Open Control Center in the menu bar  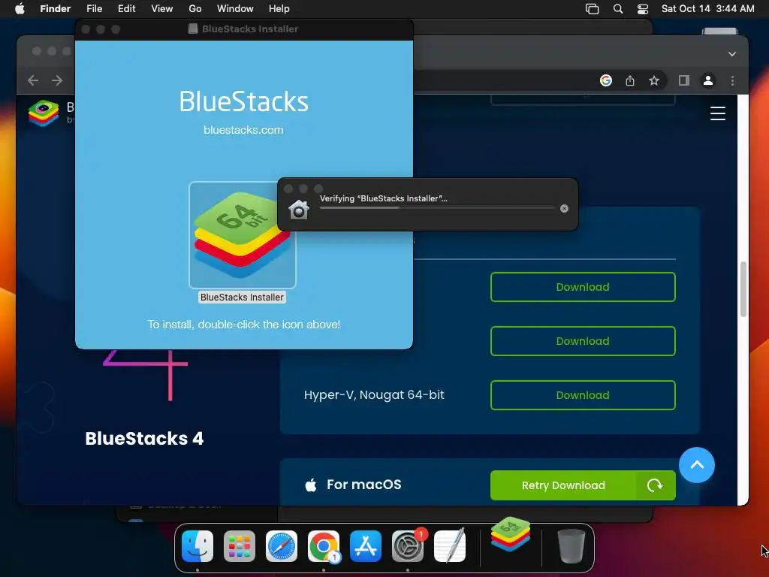643,9
